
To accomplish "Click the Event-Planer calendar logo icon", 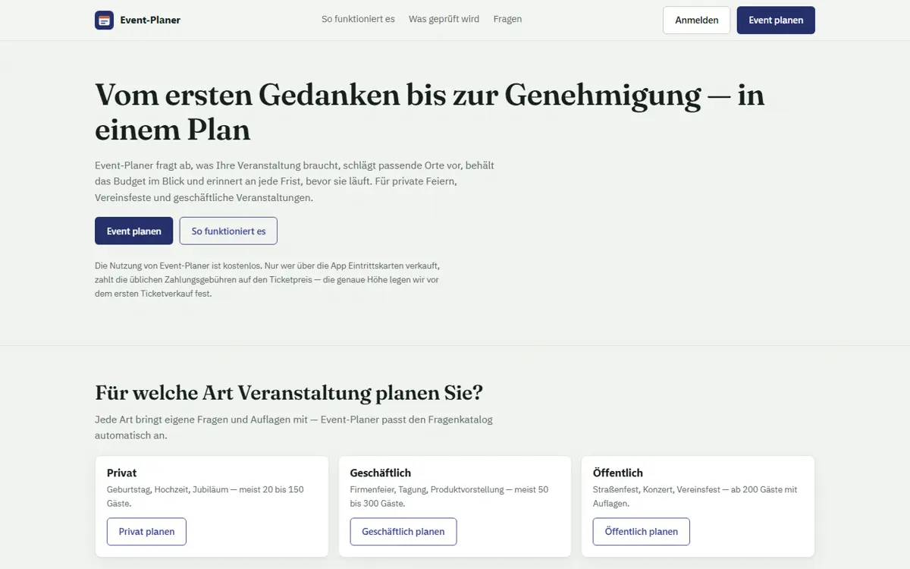I will (104, 20).
